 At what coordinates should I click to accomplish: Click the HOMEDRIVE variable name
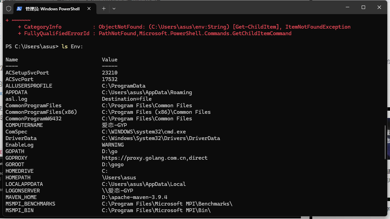click(19, 171)
